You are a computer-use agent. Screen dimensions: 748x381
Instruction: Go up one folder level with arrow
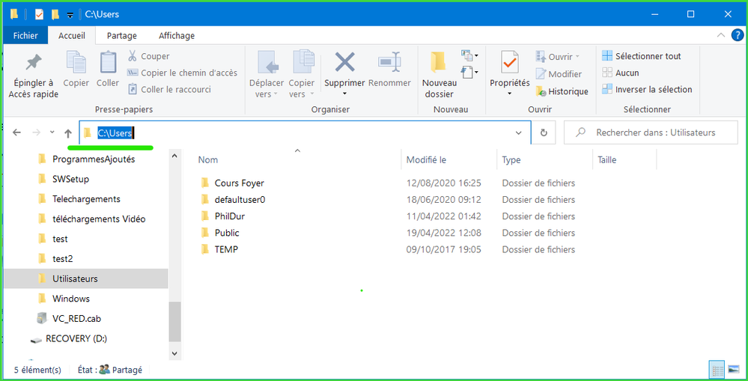68,132
